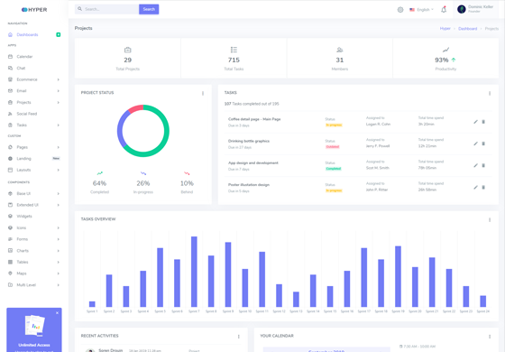Delete the Drinking bottle graphics task
This screenshot has width=505, height=352.
point(483,144)
